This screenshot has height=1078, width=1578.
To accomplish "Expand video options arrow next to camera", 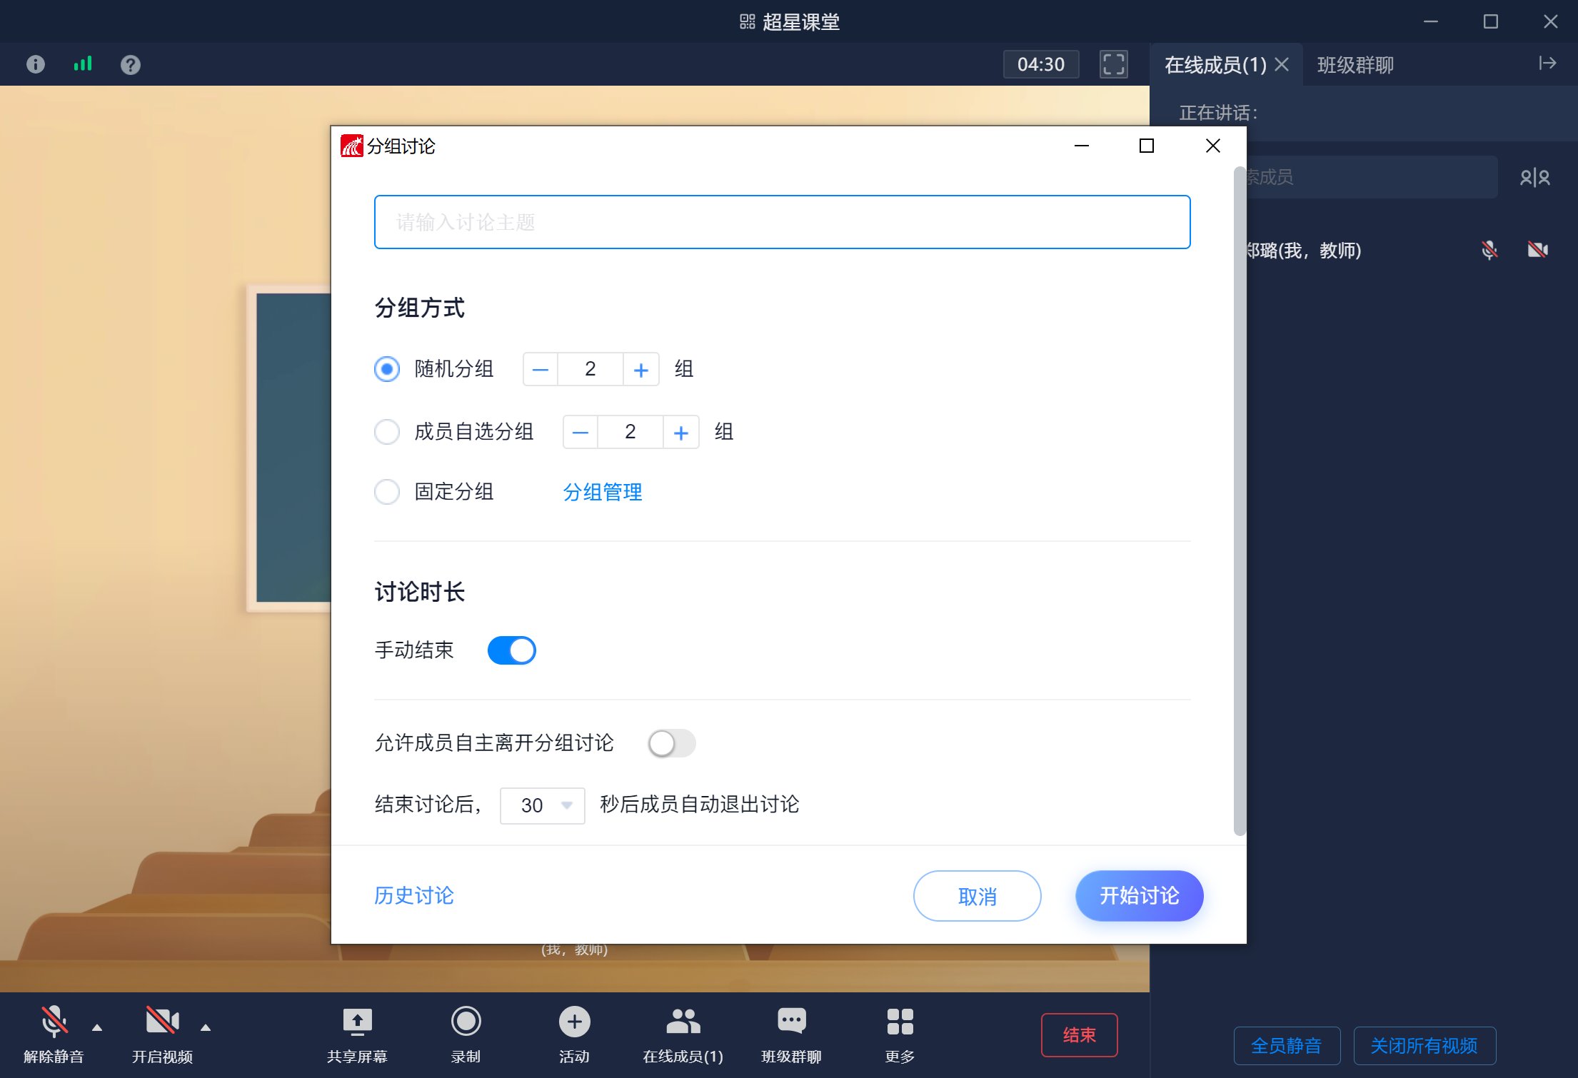I will click(x=206, y=1028).
